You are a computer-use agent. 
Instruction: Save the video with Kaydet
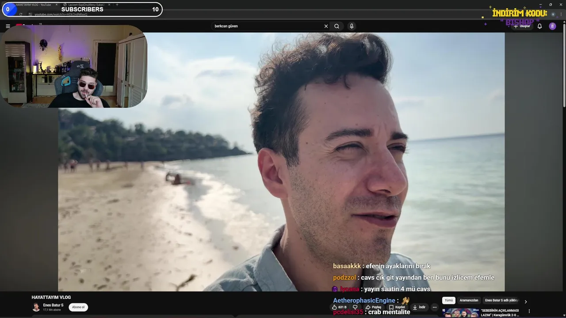pos(397,307)
